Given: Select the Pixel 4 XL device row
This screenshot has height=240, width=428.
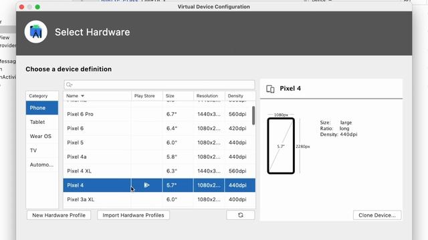Looking at the screenshot, I should pyautogui.click(x=159, y=171).
